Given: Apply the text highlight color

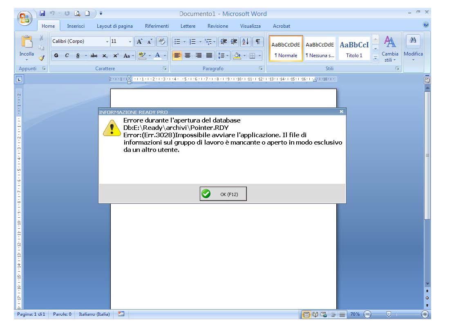Looking at the screenshot, I should (142, 56).
